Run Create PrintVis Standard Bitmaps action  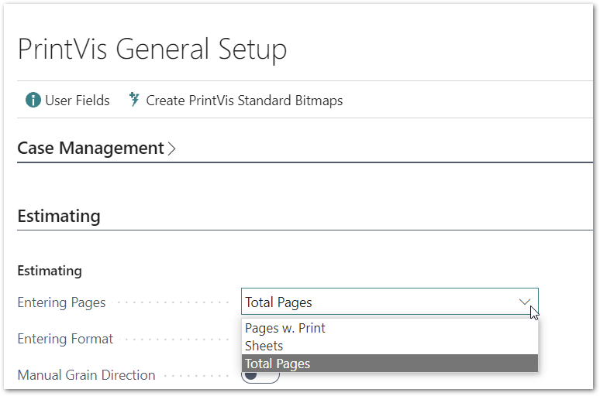tap(236, 101)
